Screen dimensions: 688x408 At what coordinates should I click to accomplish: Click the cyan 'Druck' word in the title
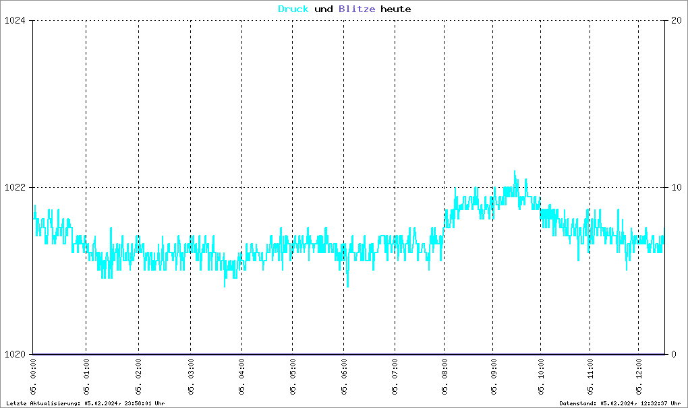pos(293,9)
